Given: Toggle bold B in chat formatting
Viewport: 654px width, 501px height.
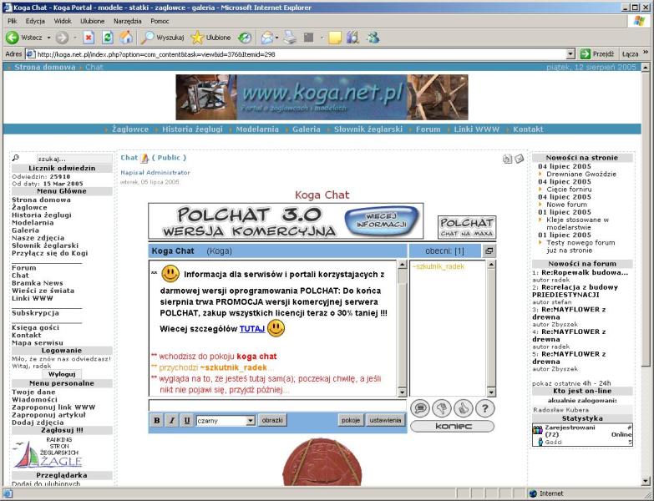Looking at the screenshot, I should point(157,420).
